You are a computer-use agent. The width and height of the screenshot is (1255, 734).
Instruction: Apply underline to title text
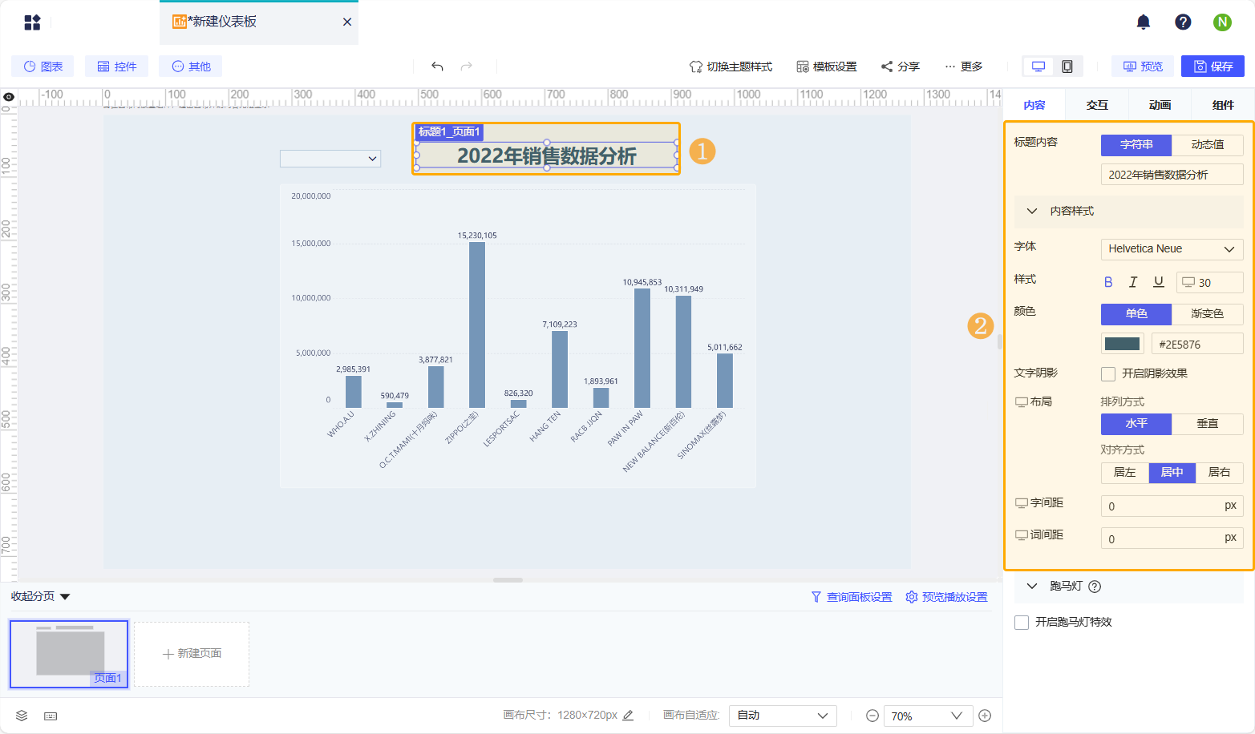tap(1158, 282)
